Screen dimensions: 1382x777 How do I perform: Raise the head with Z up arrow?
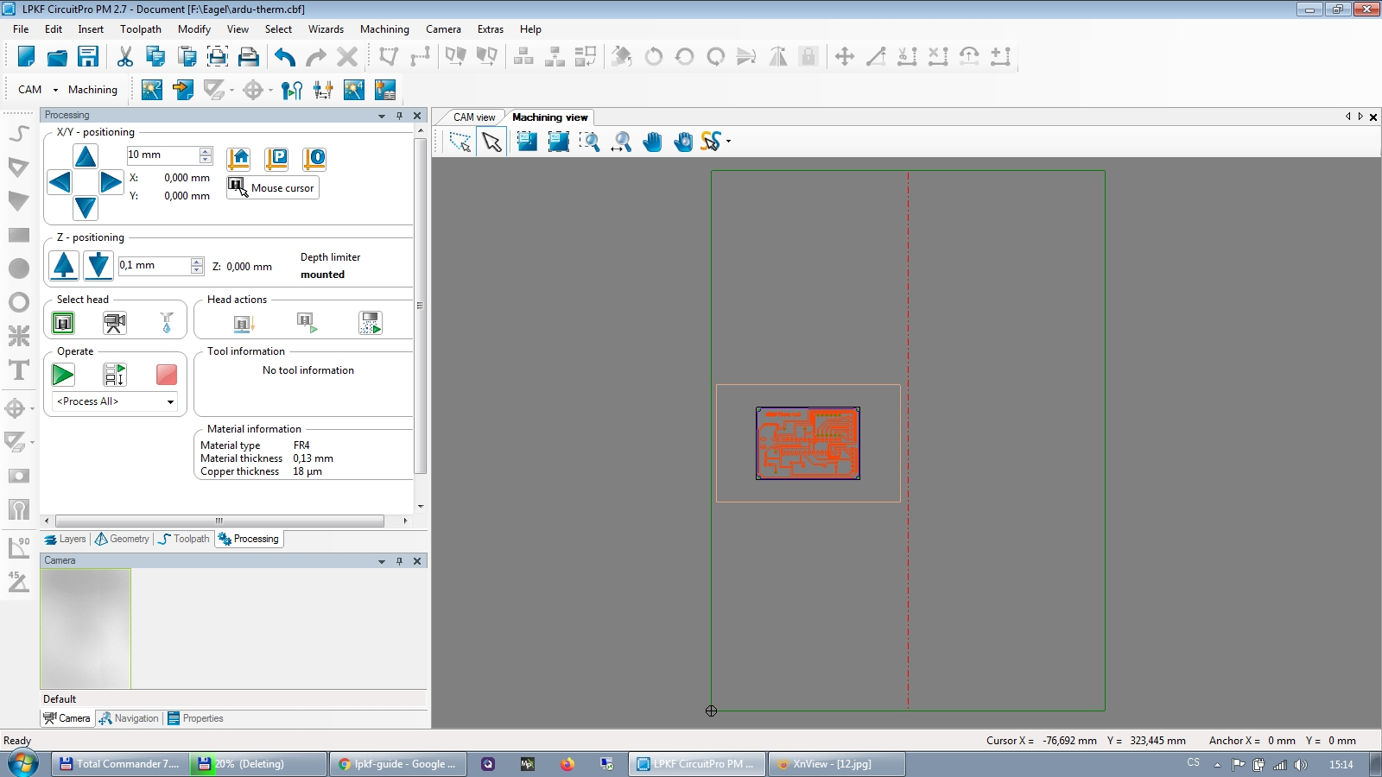click(x=64, y=266)
